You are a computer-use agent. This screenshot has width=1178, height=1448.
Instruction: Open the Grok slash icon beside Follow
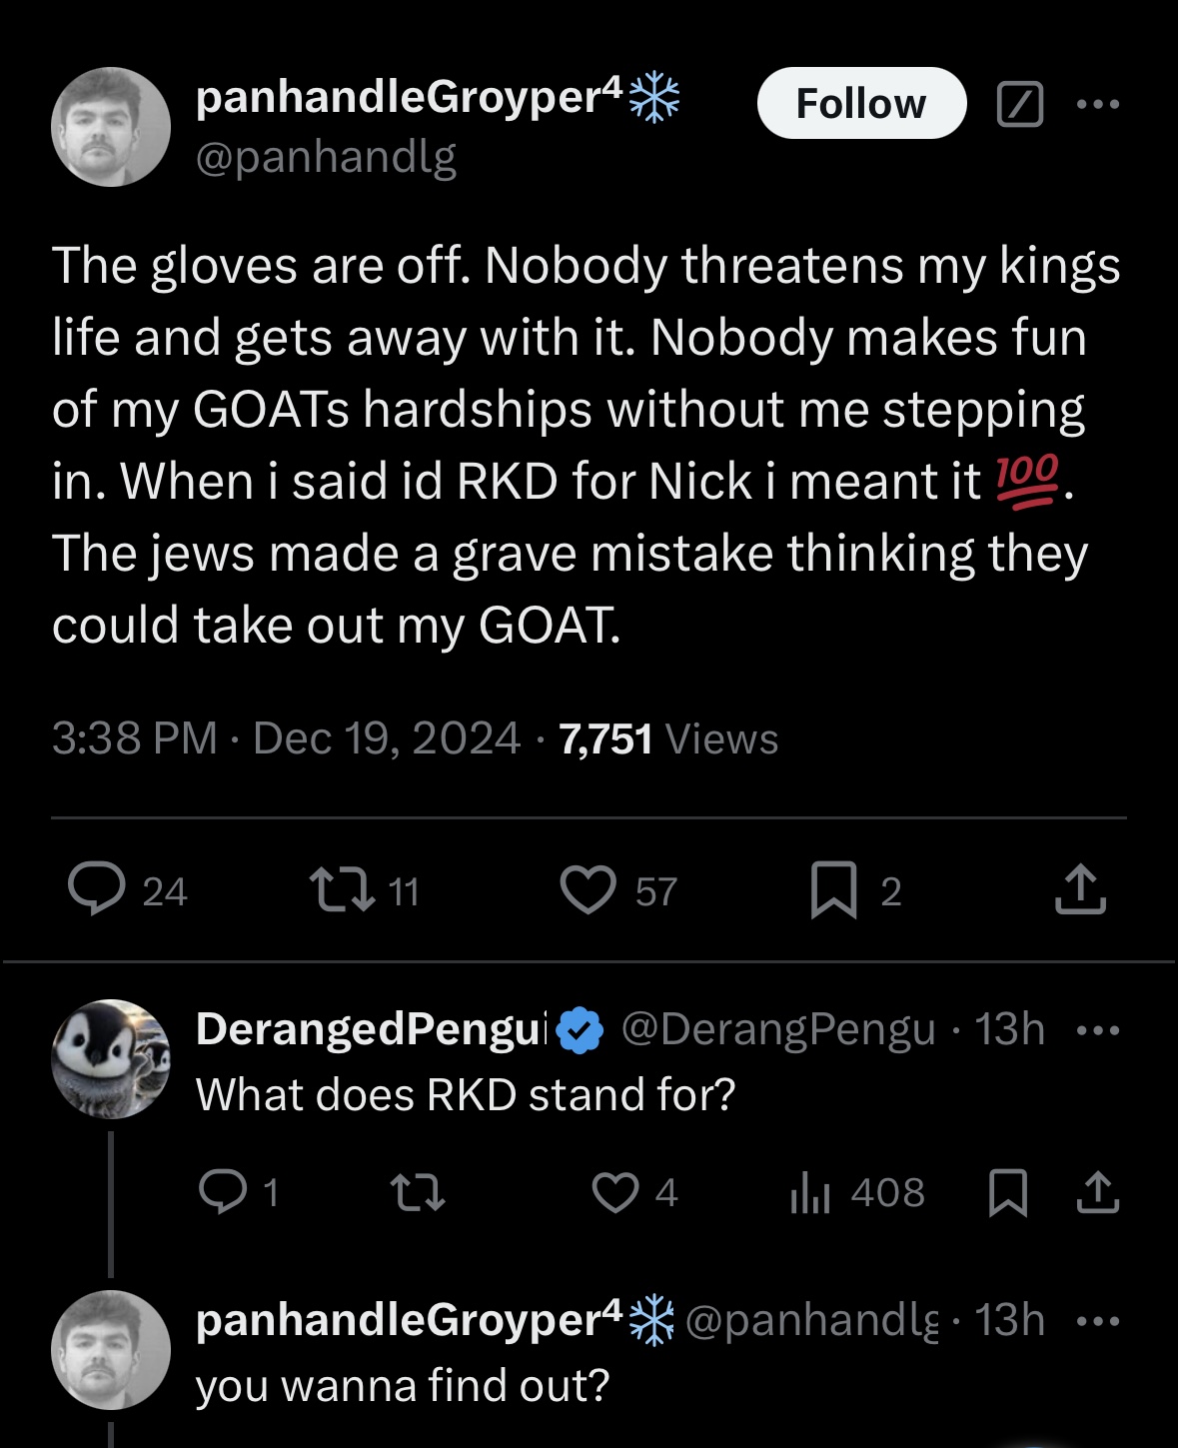(x=1020, y=104)
